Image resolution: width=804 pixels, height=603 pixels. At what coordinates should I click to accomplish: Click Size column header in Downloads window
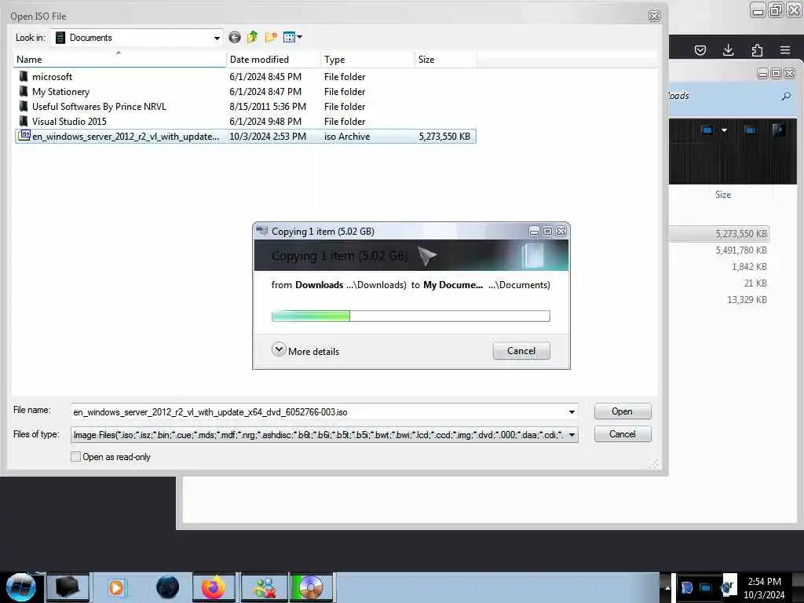tap(723, 195)
